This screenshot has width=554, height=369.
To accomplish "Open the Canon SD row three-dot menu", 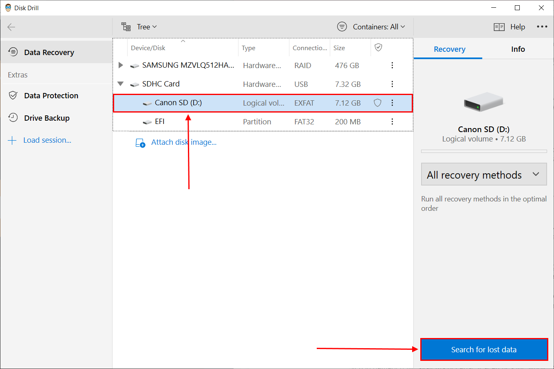I will pyautogui.click(x=392, y=103).
